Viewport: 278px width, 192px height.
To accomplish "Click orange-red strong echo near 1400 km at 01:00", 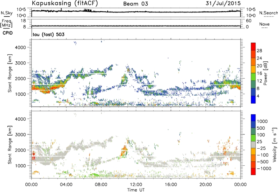I will (x=40, y=88).
